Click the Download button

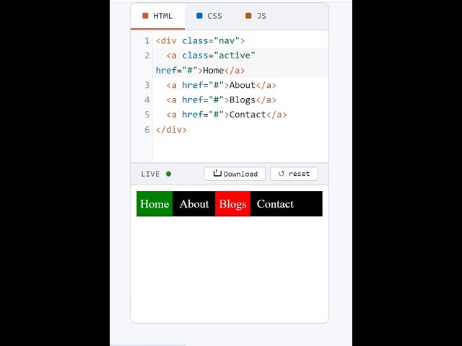(235, 174)
